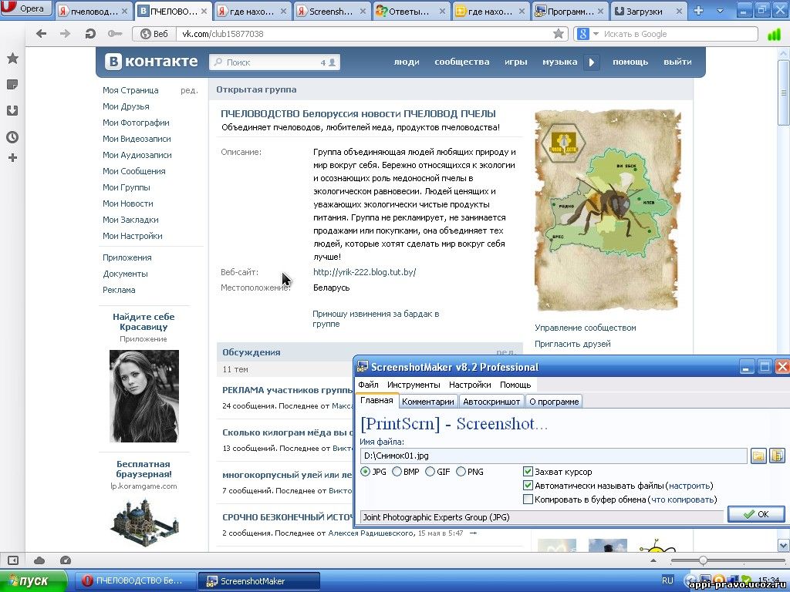Click the 'Веб' site info badge

(154, 34)
